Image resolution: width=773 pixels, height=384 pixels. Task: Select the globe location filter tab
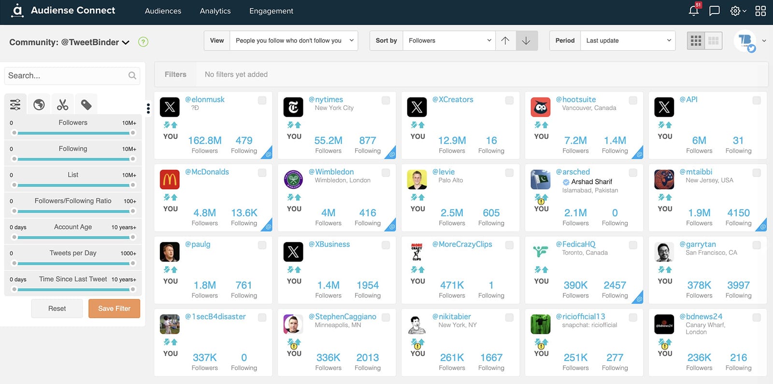[39, 105]
